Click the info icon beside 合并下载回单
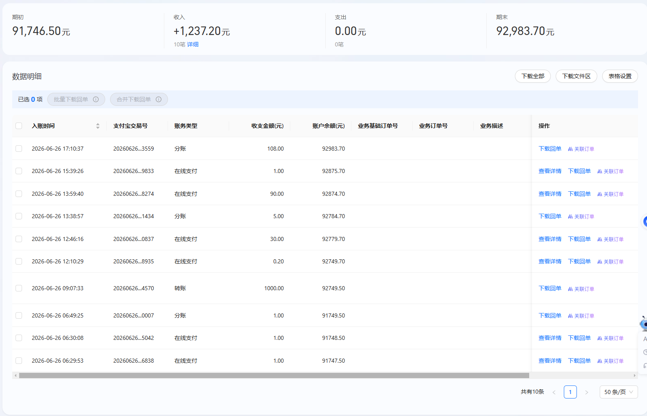 coord(159,99)
